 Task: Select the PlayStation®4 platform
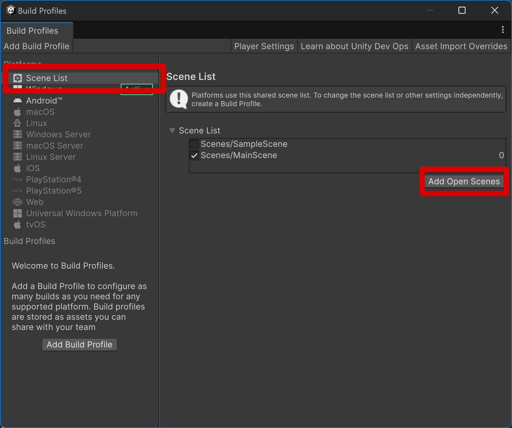coord(80,180)
